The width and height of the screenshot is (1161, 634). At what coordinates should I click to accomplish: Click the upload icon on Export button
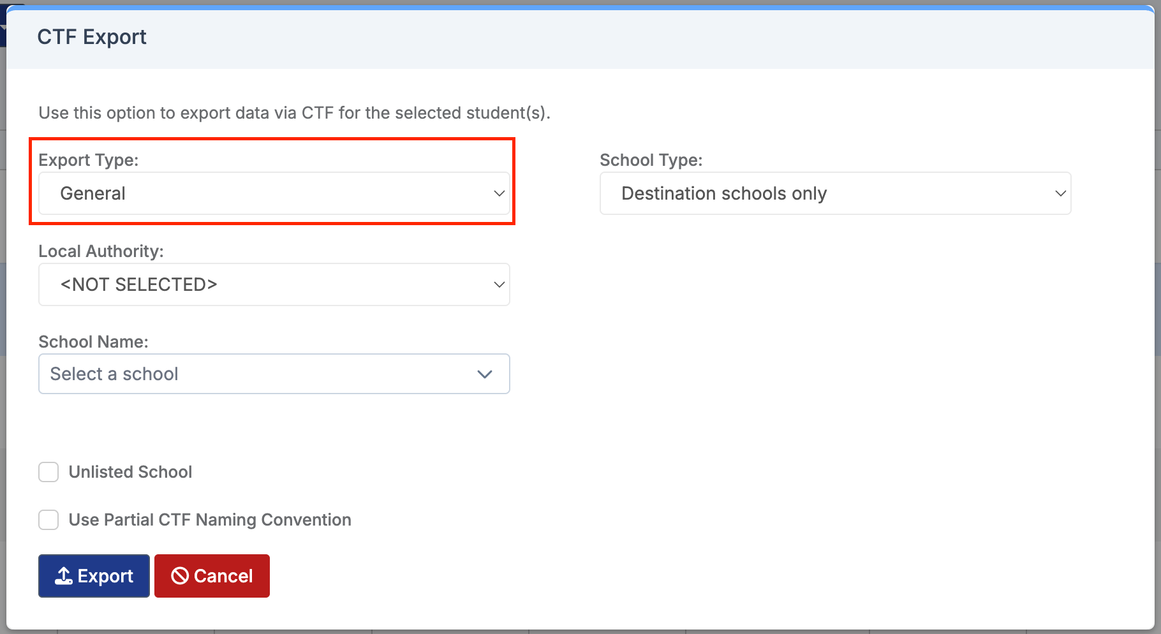pyautogui.click(x=63, y=575)
